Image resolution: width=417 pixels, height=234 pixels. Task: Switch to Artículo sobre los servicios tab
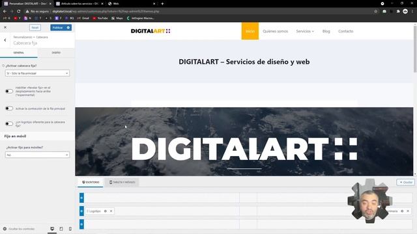coord(79,4)
